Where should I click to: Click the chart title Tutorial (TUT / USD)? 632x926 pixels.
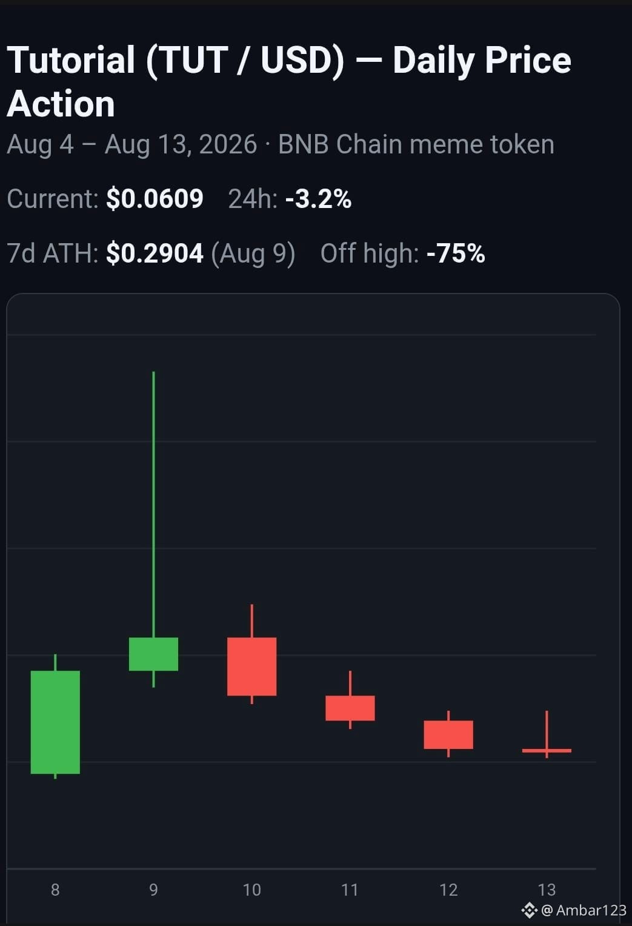point(176,60)
